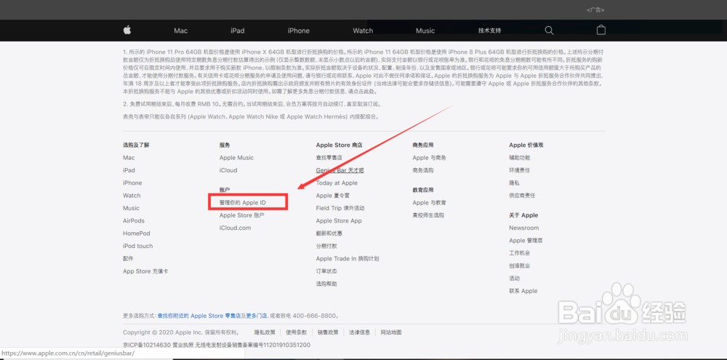Open the 使用条款 footer link

point(297,332)
